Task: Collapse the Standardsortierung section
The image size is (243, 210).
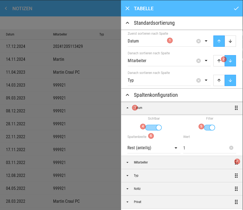Action: coord(128,23)
